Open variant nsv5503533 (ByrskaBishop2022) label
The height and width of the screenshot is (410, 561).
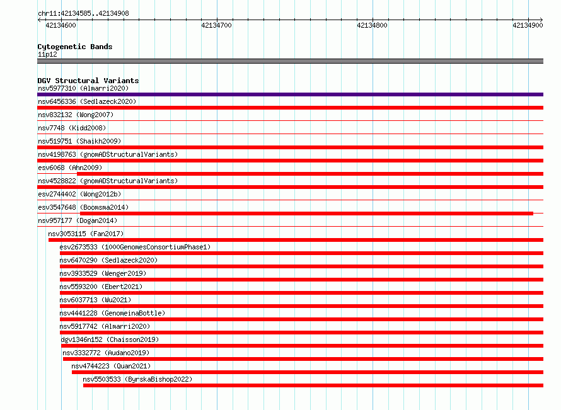[137, 379]
